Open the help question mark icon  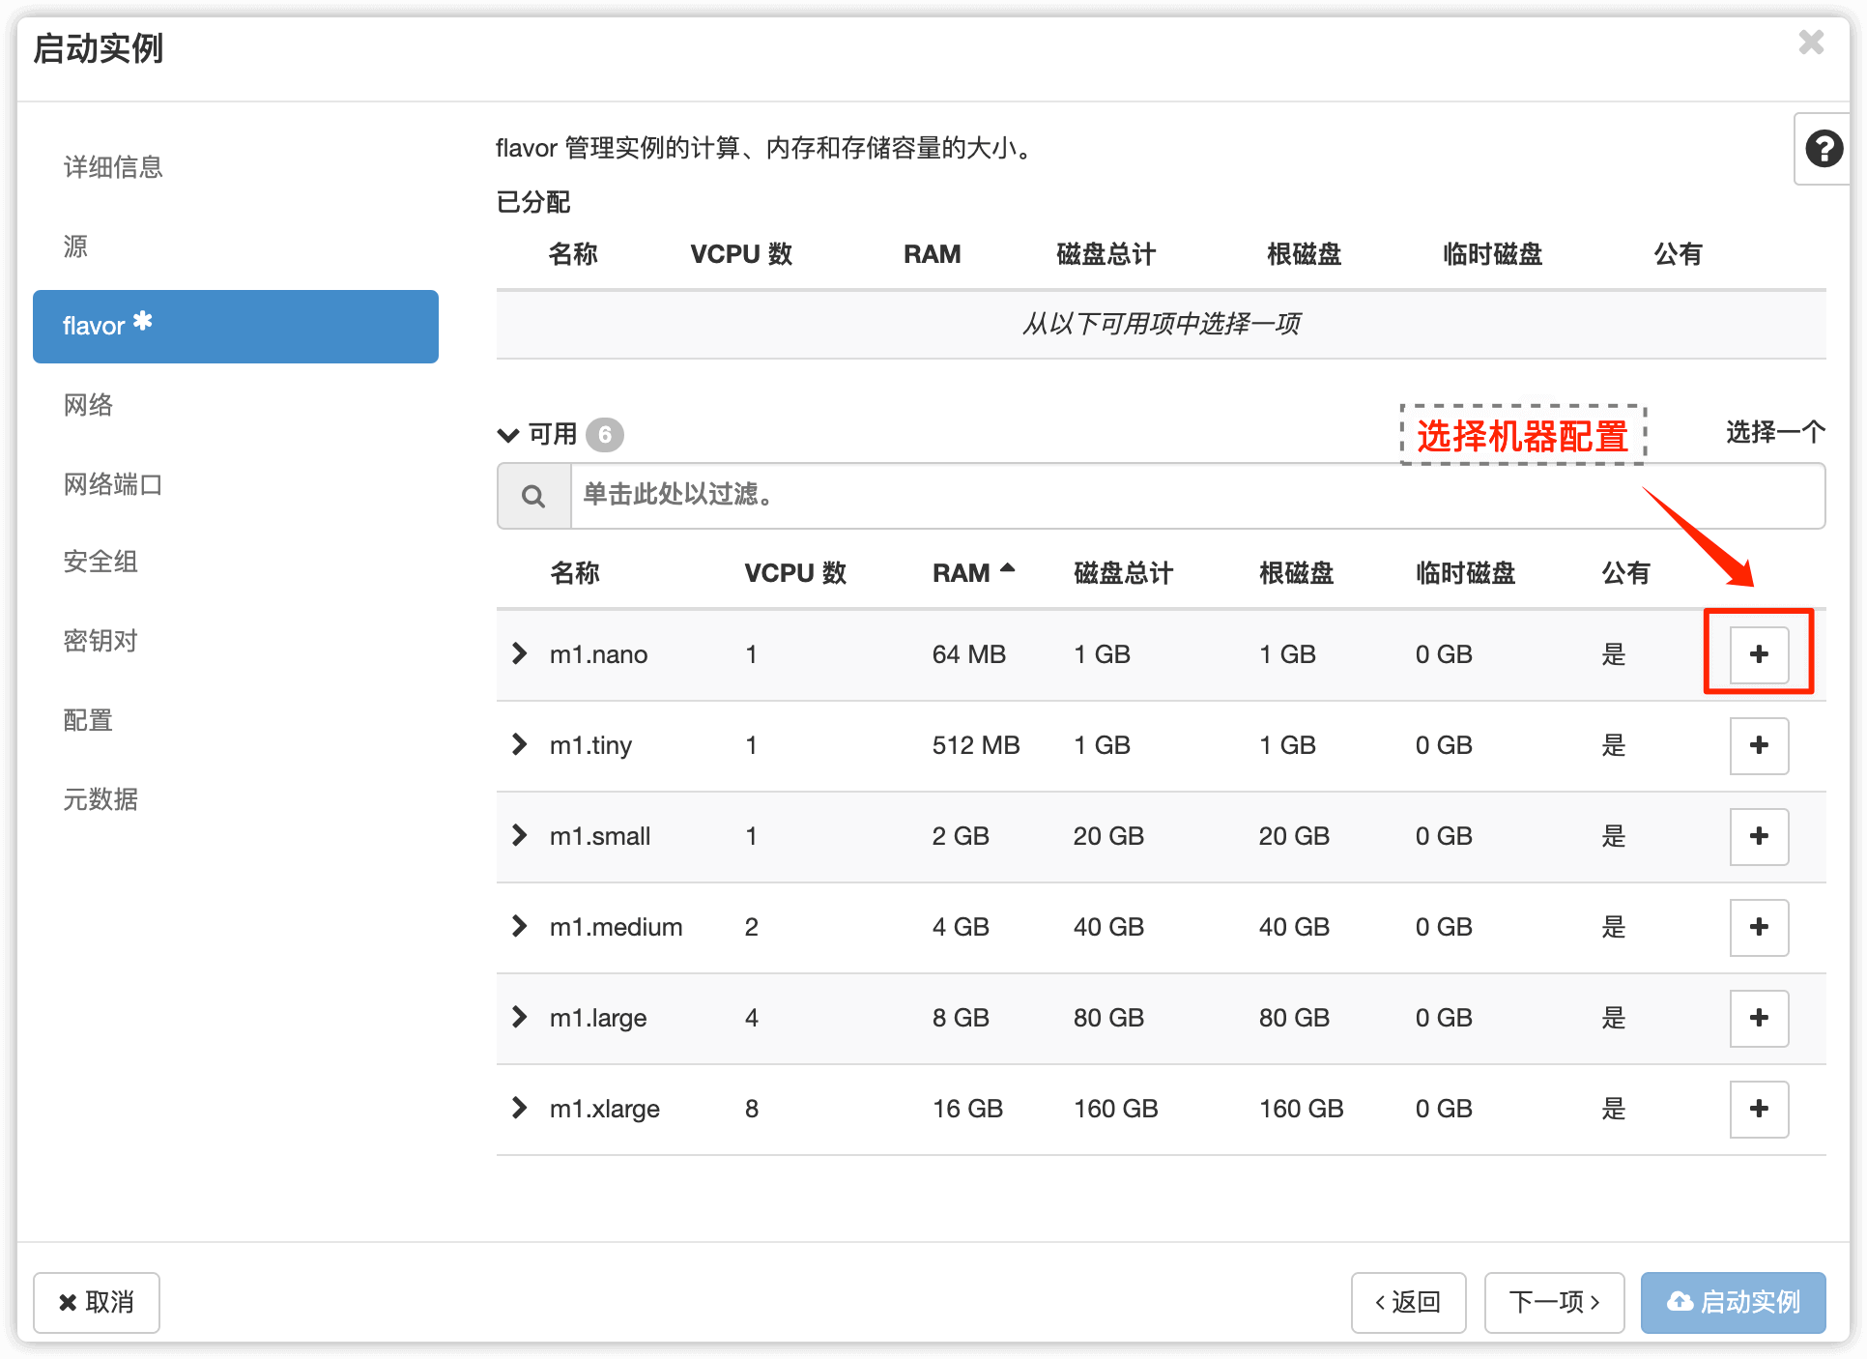[x=1823, y=149]
